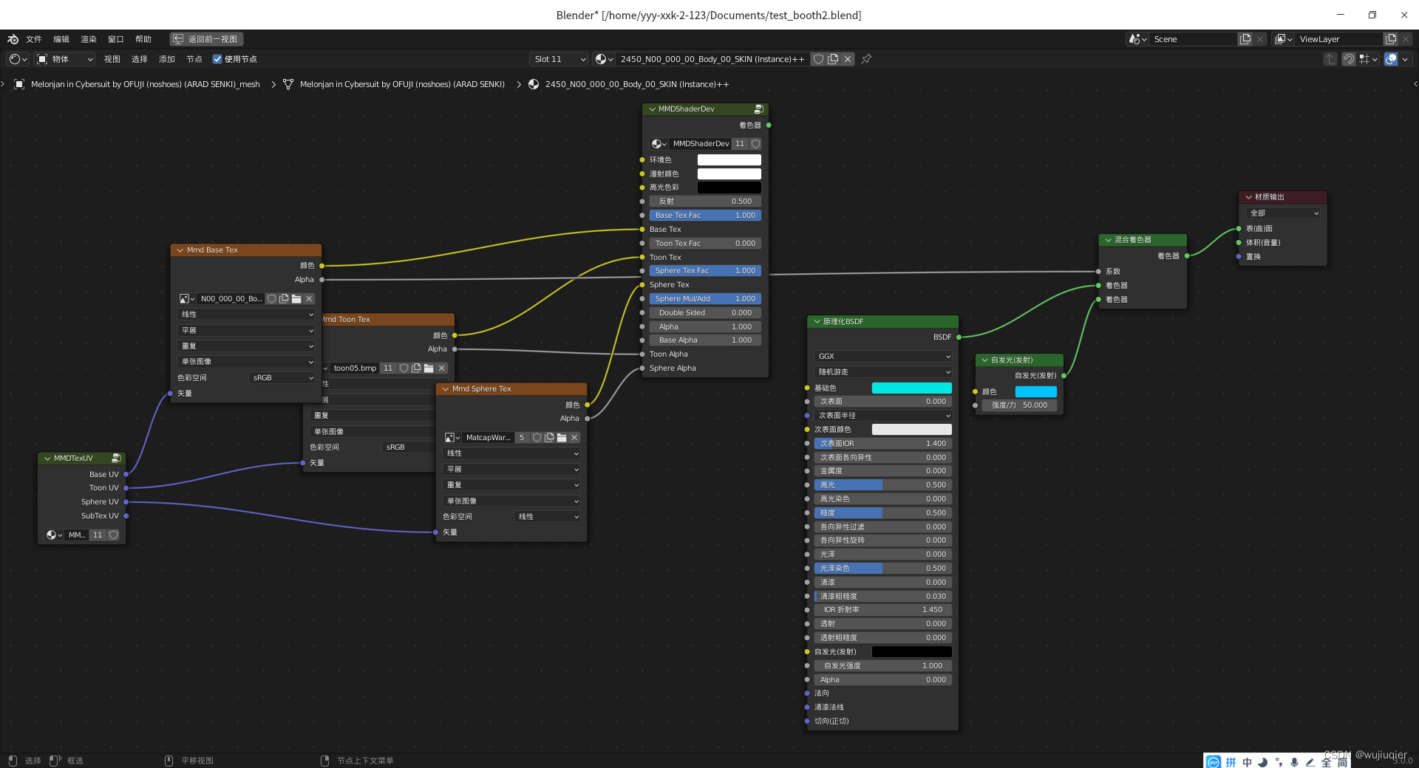The width and height of the screenshot is (1419, 768).
Task: Open the 添加 menu in the node editor
Action: pos(167,59)
